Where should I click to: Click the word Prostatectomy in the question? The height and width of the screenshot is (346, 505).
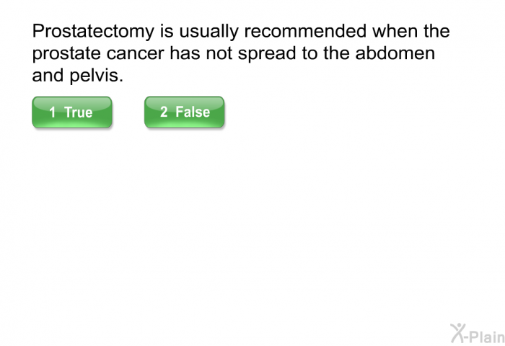point(93,32)
